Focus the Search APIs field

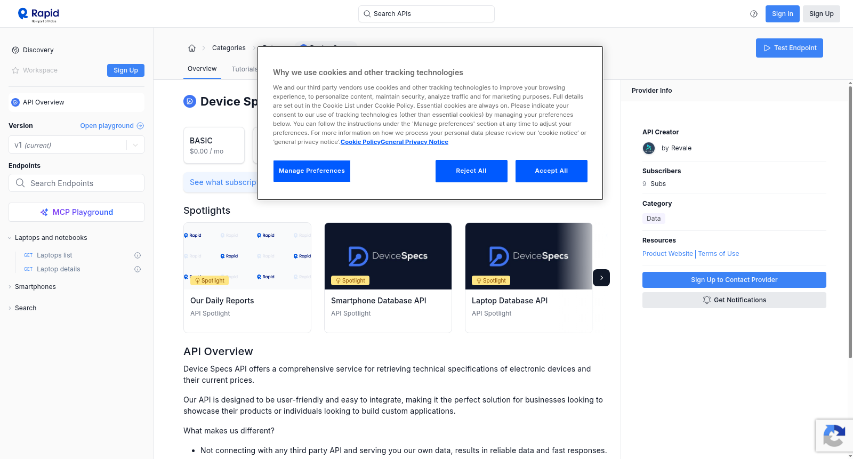coord(426,14)
